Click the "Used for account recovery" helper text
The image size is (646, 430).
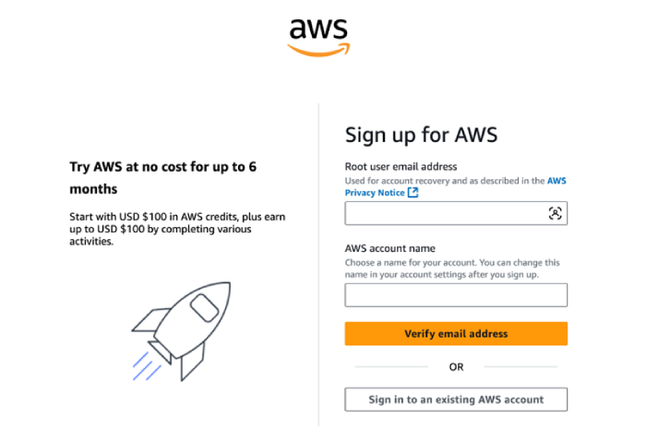coord(444,181)
